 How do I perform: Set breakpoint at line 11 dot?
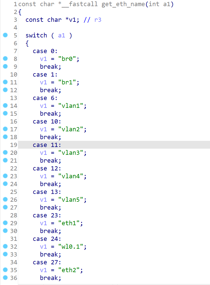tap(5, 82)
